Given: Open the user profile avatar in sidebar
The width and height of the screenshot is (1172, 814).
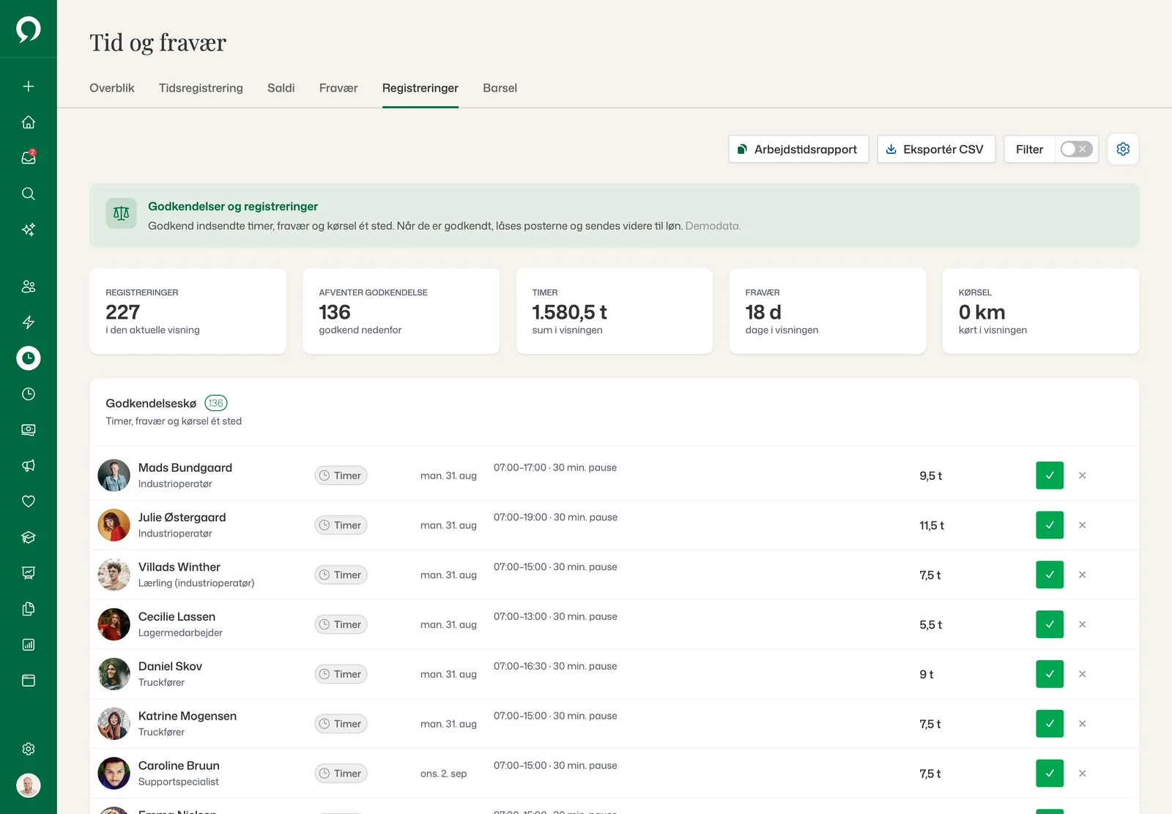Looking at the screenshot, I should tap(29, 785).
